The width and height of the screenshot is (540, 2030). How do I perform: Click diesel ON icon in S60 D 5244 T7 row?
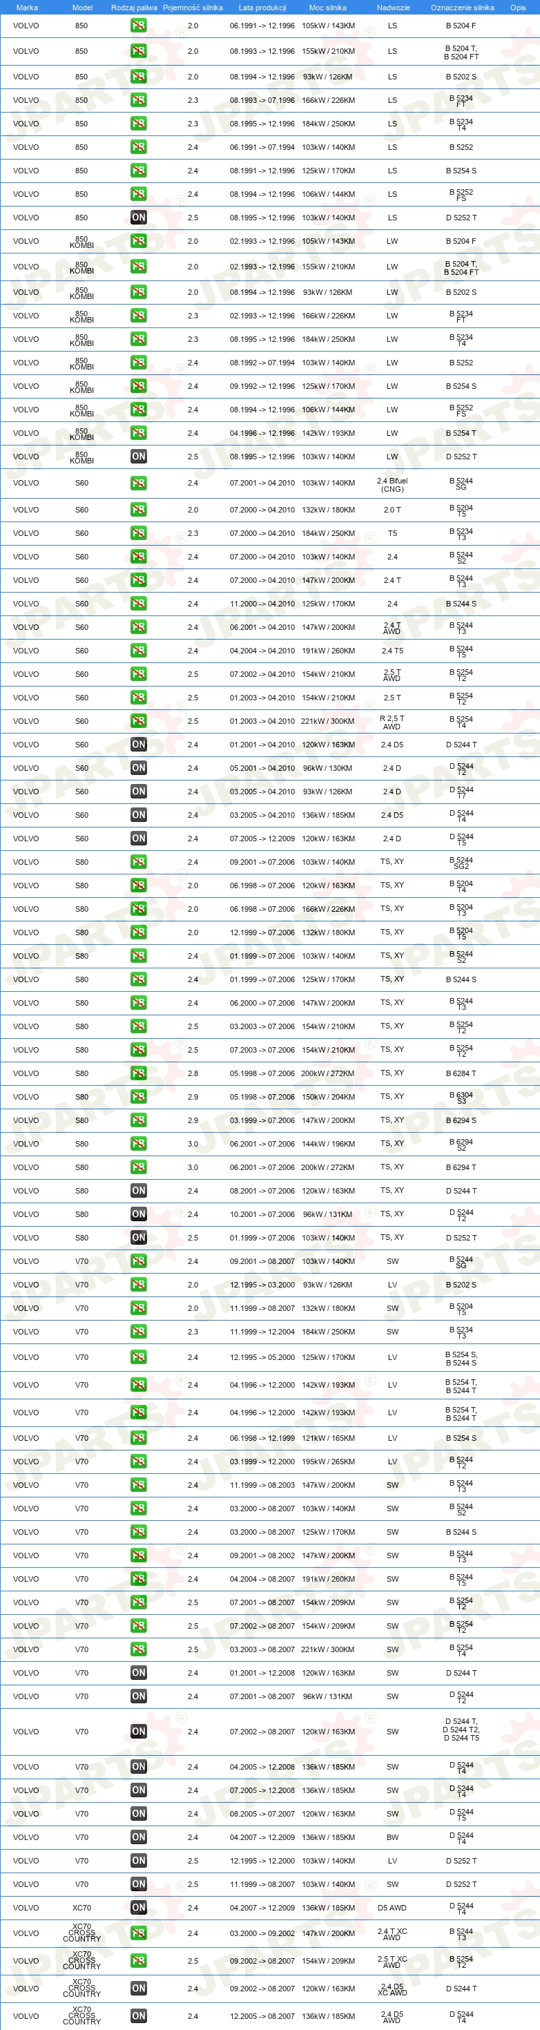coord(139,791)
